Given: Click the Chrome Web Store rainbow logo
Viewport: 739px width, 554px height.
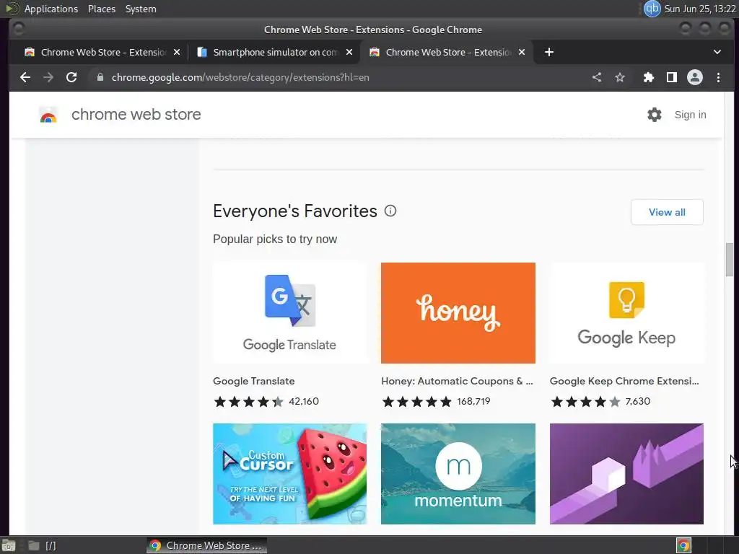Looking at the screenshot, I should pyautogui.click(x=48, y=115).
